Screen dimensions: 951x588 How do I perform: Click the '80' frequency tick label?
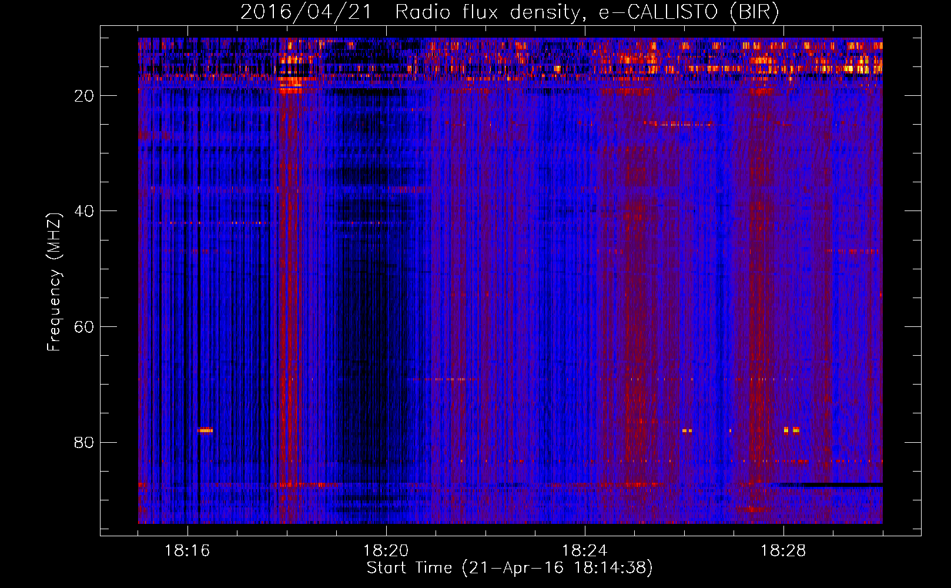tap(84, 442)
